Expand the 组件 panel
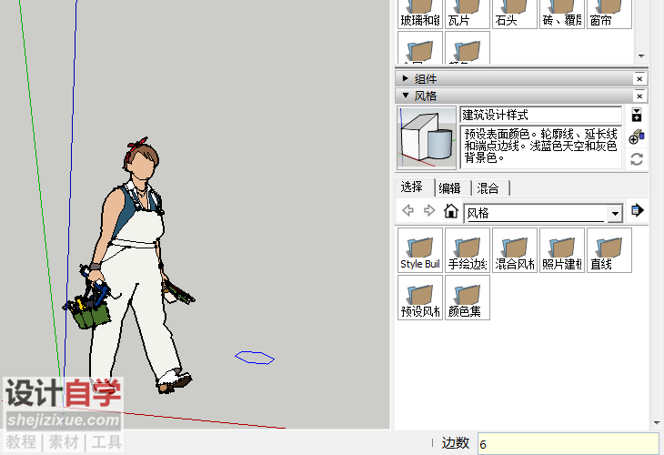This screenshot has width=664, height=455. tap(406, 78)
